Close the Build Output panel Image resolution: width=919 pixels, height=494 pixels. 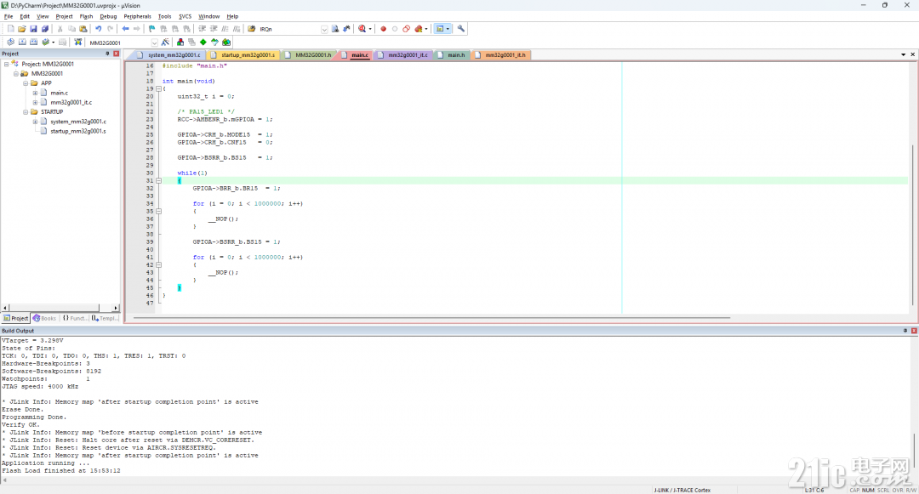914,331
